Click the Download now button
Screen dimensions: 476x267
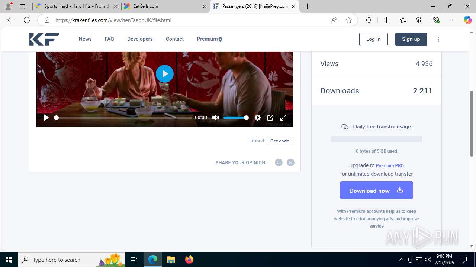pyautogui.click(x=376, y=190)
